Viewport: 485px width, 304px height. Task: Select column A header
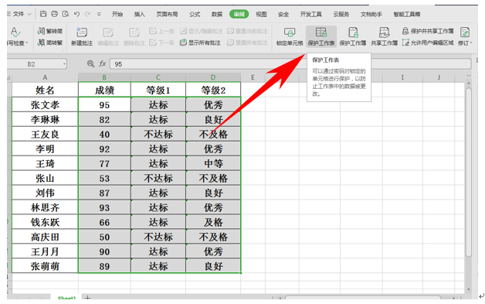[45, 77]
